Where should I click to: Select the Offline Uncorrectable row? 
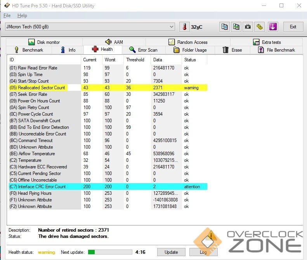pyautogui.click(x=108, y=180)
